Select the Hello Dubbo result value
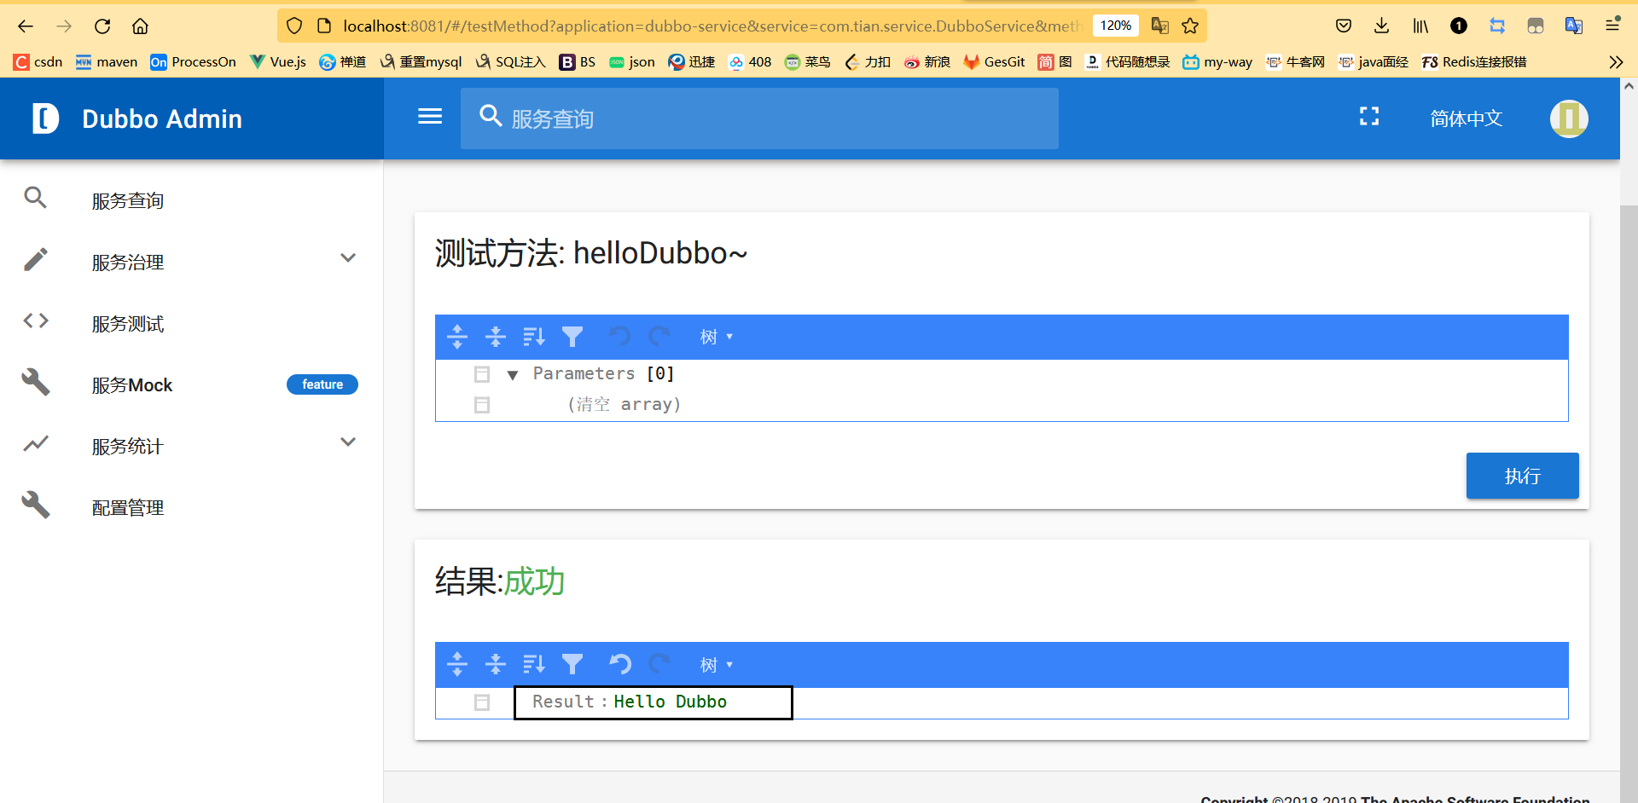Viewport: 1638px width, 803px height. pos(670,702)
